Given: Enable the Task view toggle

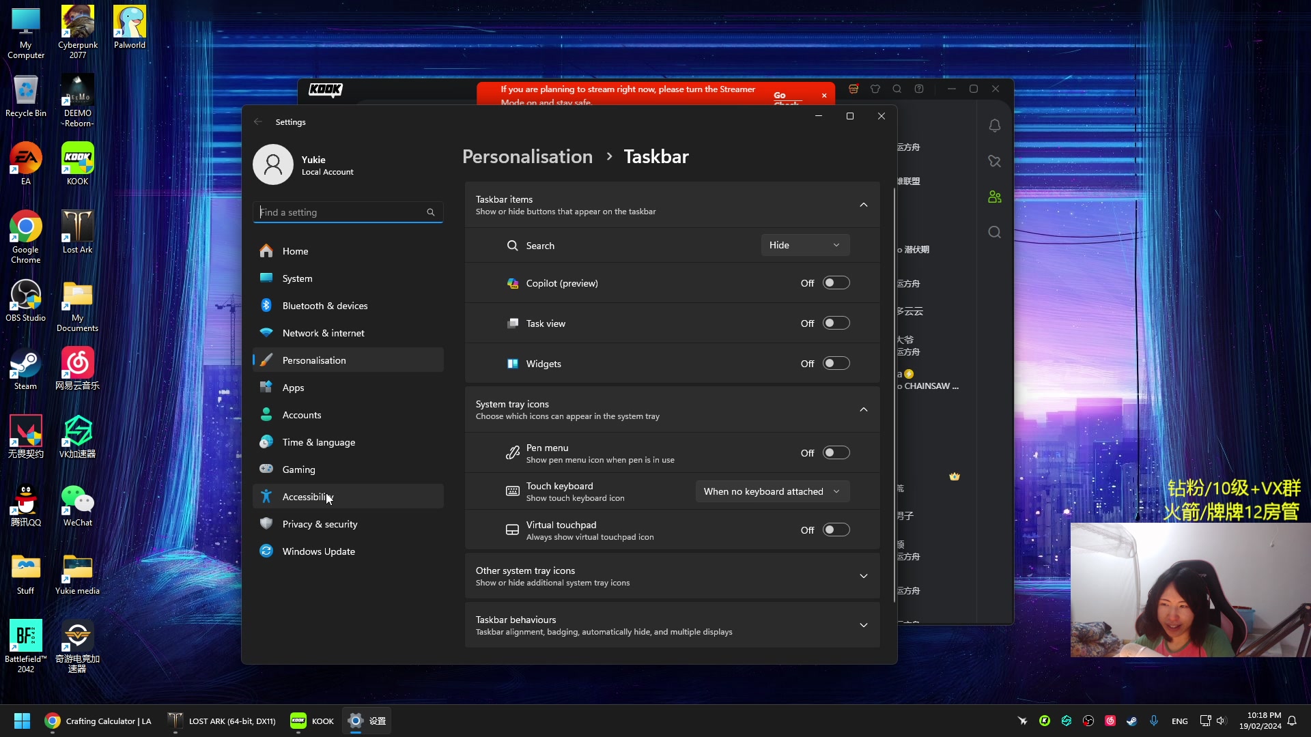Looking at the screenshot, I should pos(836,323).
